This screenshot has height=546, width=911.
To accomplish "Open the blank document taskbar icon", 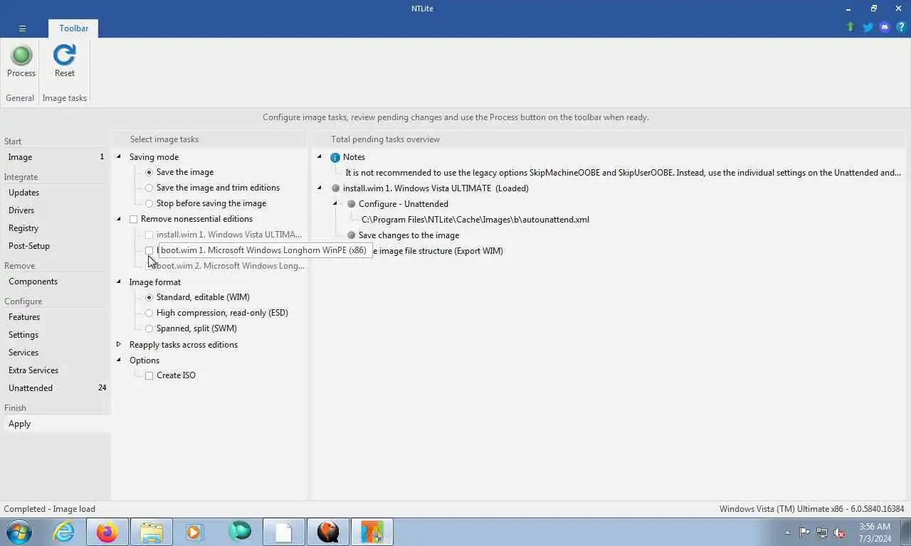I will [x=283, y=532].
